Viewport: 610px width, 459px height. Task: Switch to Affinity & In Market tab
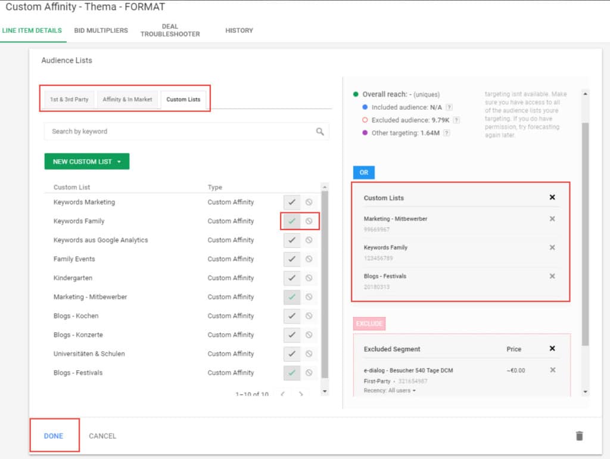click(127, 100)
